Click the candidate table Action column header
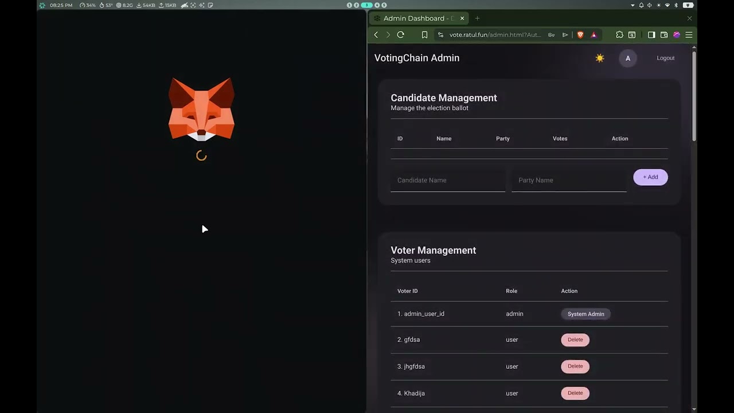This screenshot has width=734, height=413. tap(620, 139)
